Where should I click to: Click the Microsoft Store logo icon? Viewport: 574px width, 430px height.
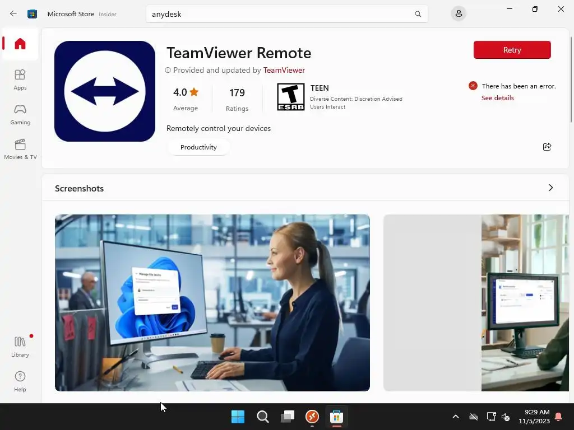(32, 14)
